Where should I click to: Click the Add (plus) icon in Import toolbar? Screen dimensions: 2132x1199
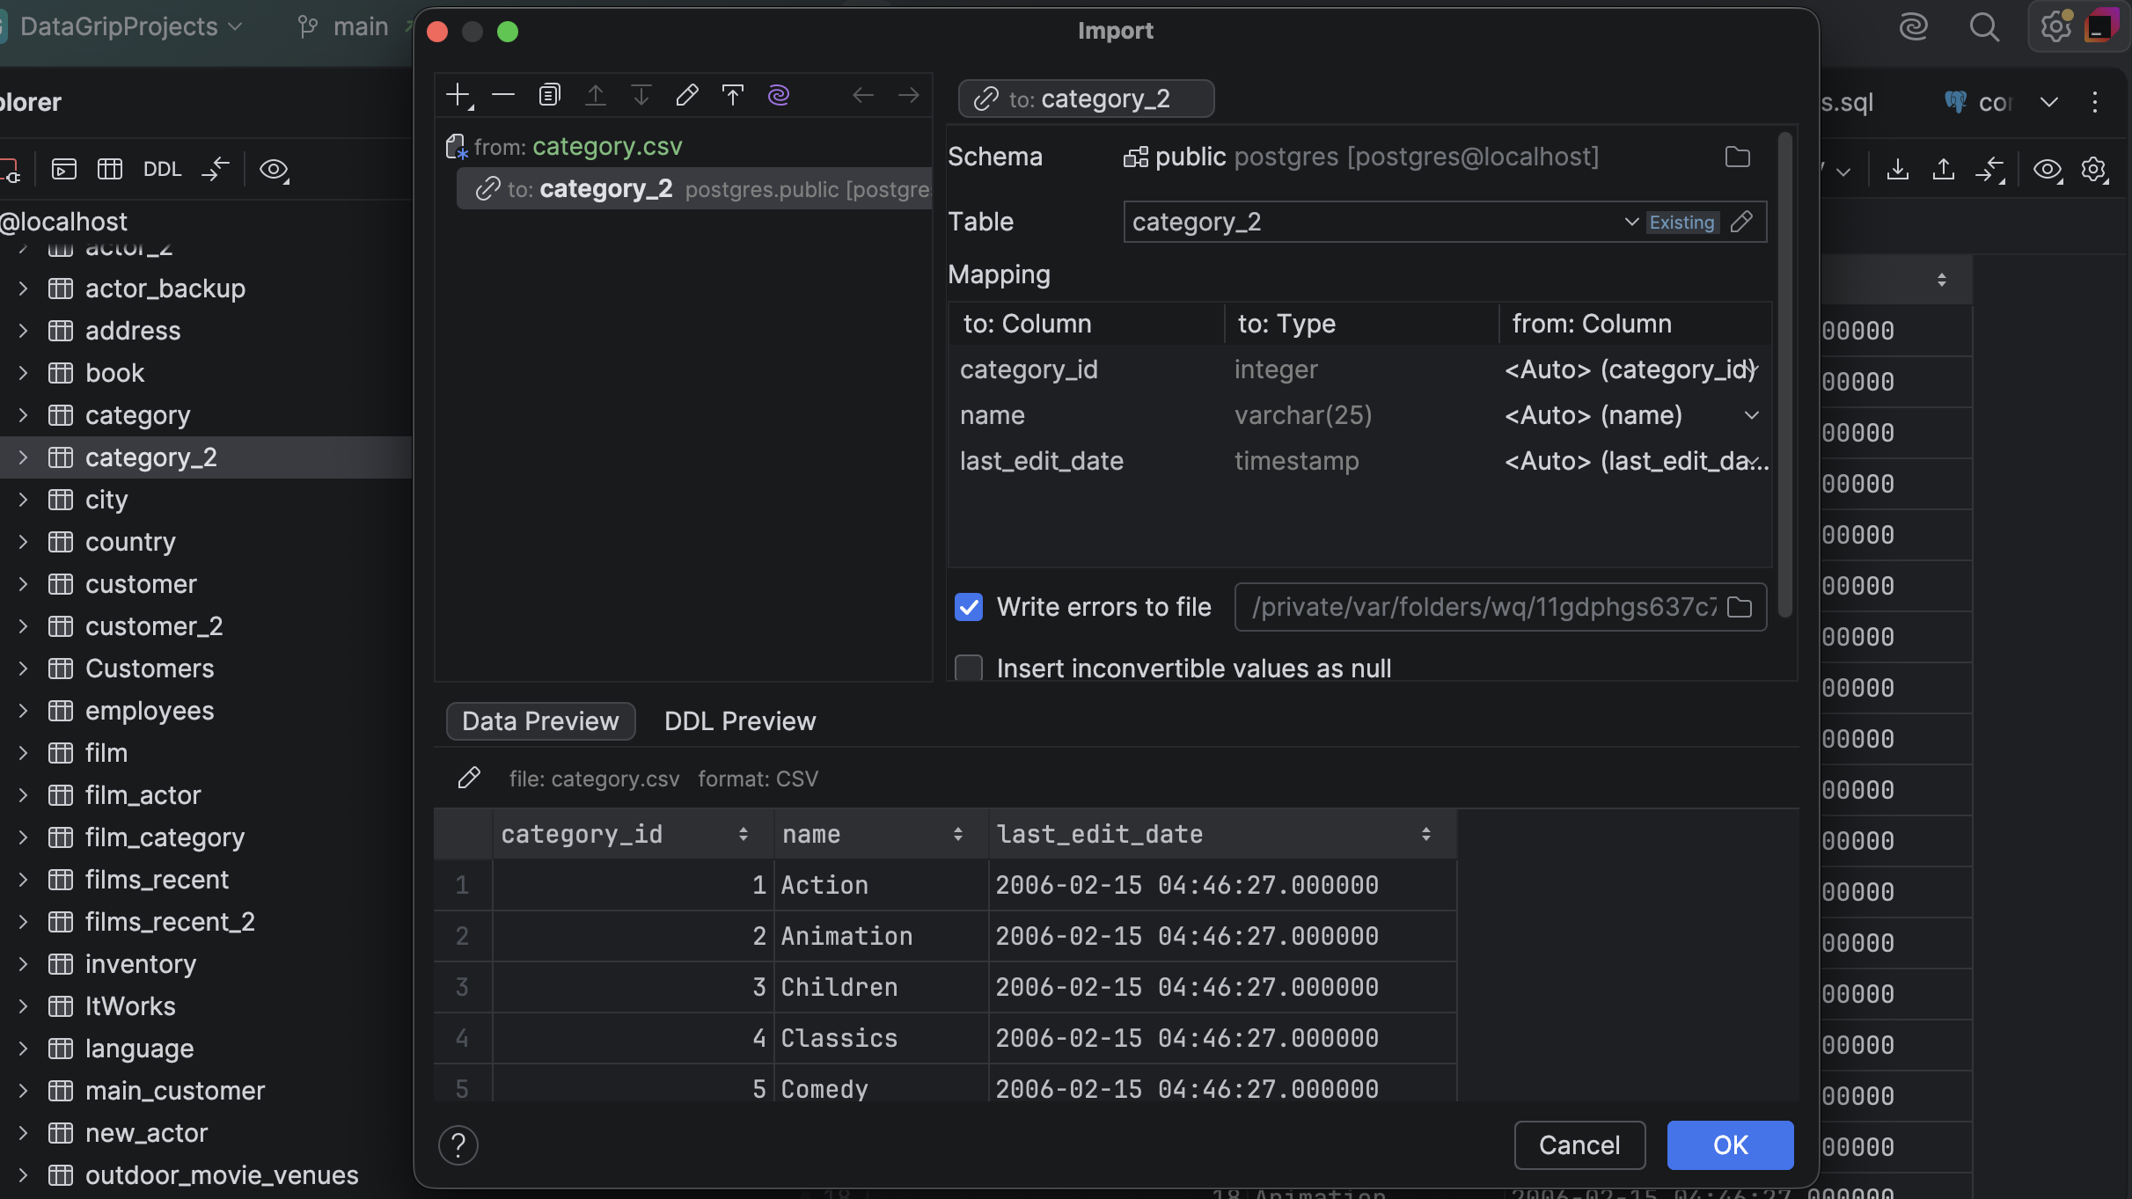pos(459,95)
